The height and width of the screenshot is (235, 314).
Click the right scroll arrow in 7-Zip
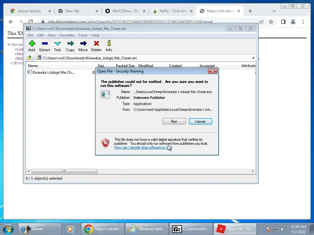[253, 171]
